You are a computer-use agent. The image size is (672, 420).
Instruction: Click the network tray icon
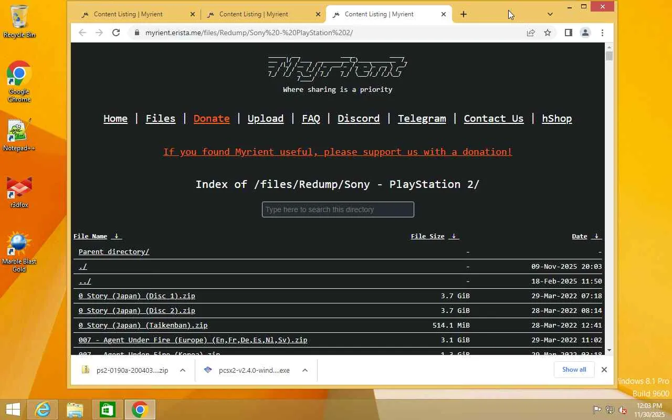610,410
